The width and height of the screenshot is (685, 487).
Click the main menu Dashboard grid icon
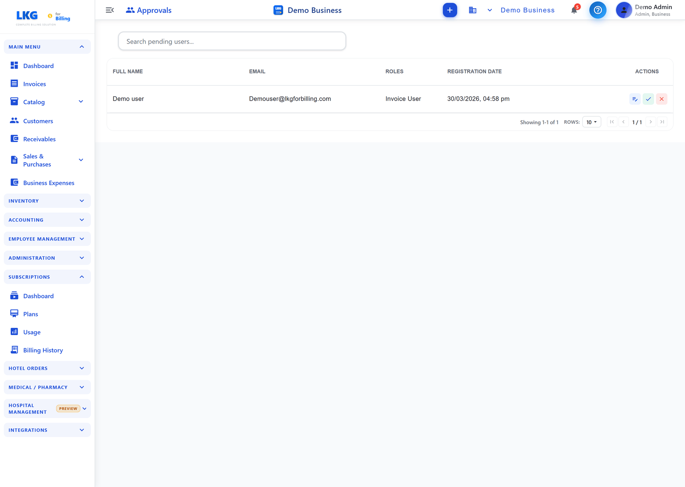pos(14,65)
